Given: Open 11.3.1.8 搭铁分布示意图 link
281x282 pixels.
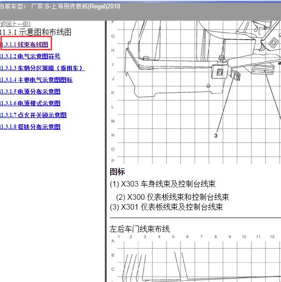Looking at the screenshot, I should tap(30, 127).
